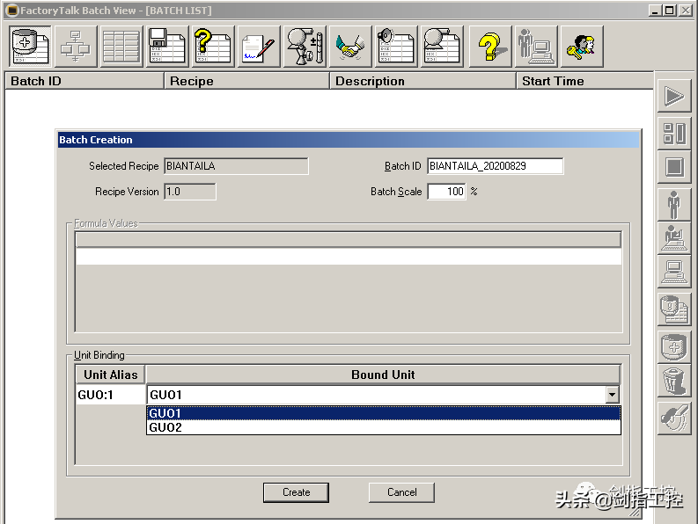Expand the Bound Unit dropdown arrow
Screen dimensions: 698x524
613,396
